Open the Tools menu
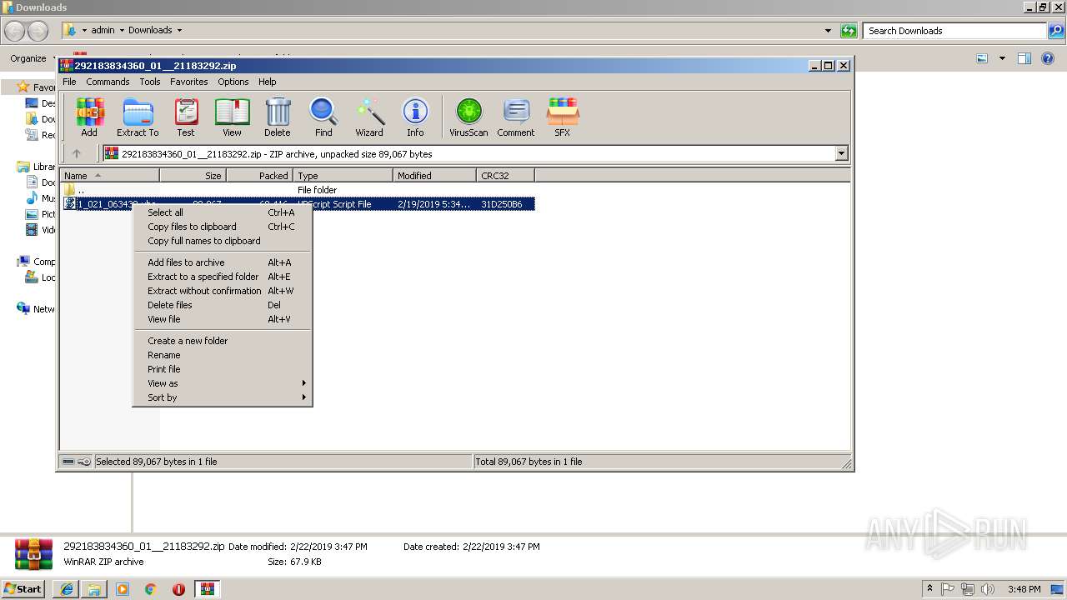The image size is (1067, 600). 150,82
